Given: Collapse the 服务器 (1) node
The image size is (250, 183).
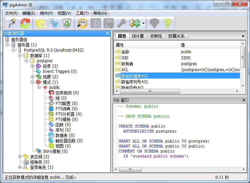Looking at the screenshot, I should point(7,45).
